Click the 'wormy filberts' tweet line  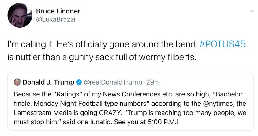coord(102,57)
